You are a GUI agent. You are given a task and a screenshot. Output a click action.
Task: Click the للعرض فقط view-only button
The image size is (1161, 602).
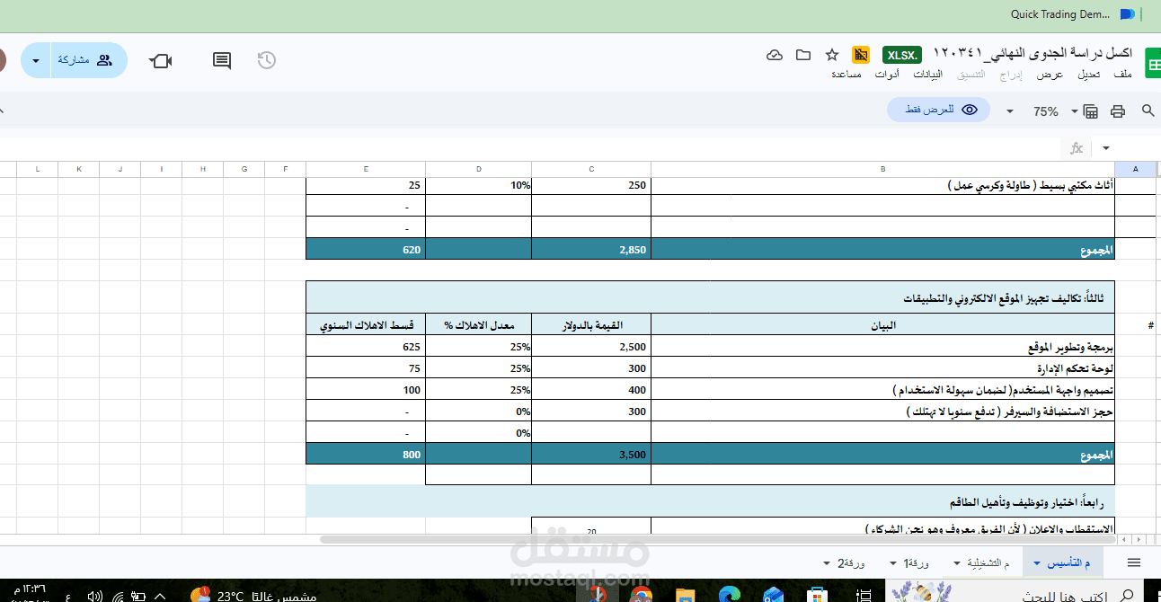939,110
